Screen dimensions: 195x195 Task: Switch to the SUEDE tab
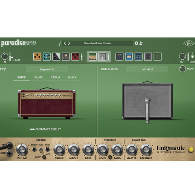[22, 78]
